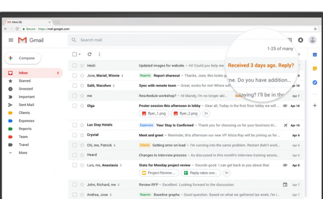Open Google Keep in side panel
Image resolution: width=323 pixels, height=199 pixels.
coord(315,68)
